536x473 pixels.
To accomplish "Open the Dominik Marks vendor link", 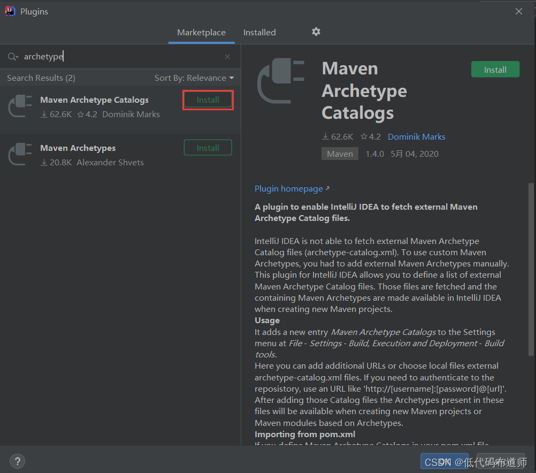I will 416,137.
